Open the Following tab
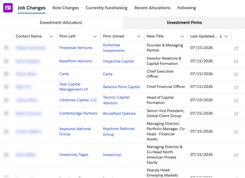Screen dimensions: 245x178 pos(187,8)
